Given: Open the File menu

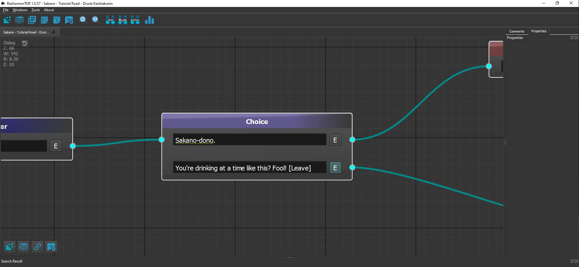Looking at the screenshot, I should [6, 10].
